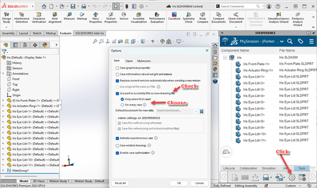Click the search icon in MySession panel

point(290,41)
